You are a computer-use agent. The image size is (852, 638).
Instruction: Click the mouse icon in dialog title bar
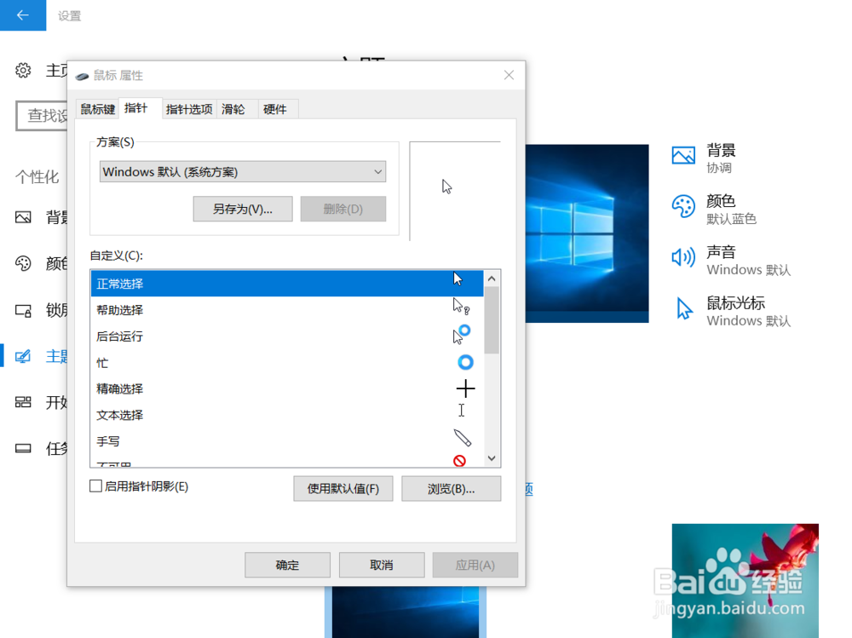(82, 76)
